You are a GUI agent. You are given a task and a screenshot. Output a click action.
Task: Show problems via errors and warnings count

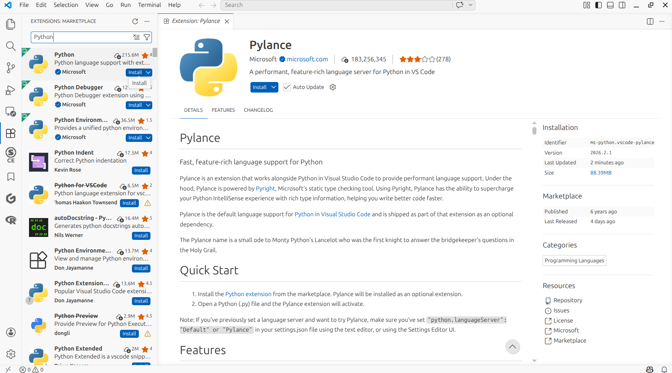[x=31, y=369]
